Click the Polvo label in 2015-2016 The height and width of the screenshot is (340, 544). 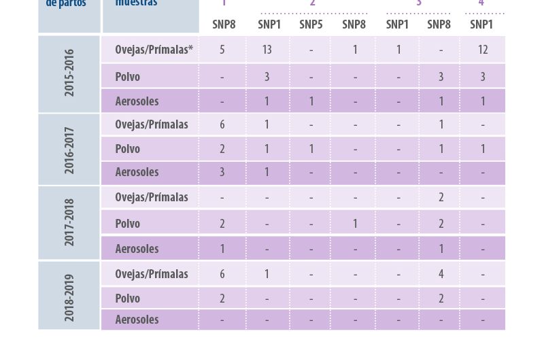point(127,77)
